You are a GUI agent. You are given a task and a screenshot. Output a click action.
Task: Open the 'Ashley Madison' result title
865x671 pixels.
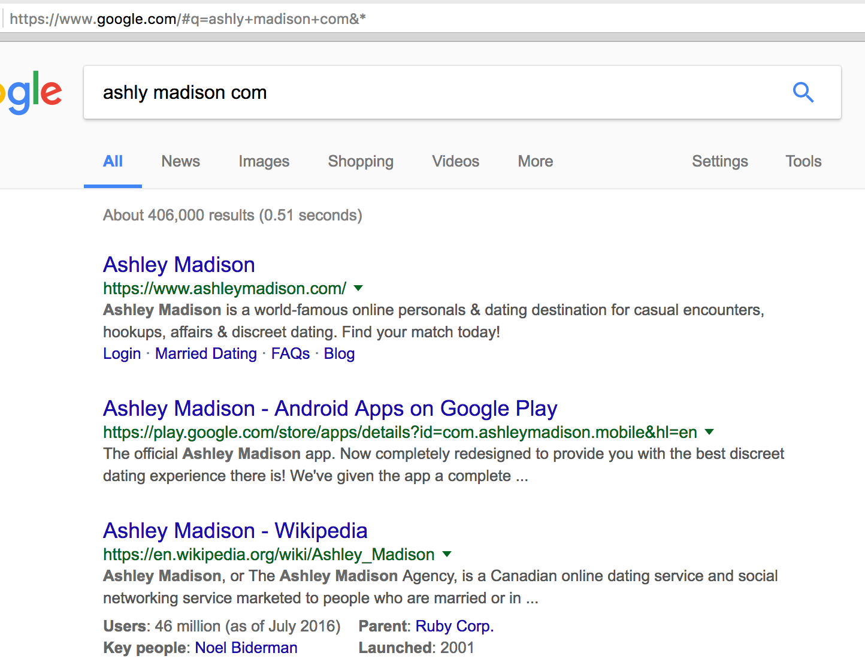tap(179, 265)
